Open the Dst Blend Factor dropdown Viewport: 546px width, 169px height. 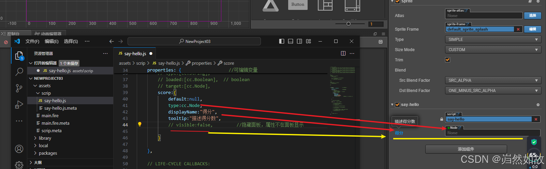pos(493,91)
